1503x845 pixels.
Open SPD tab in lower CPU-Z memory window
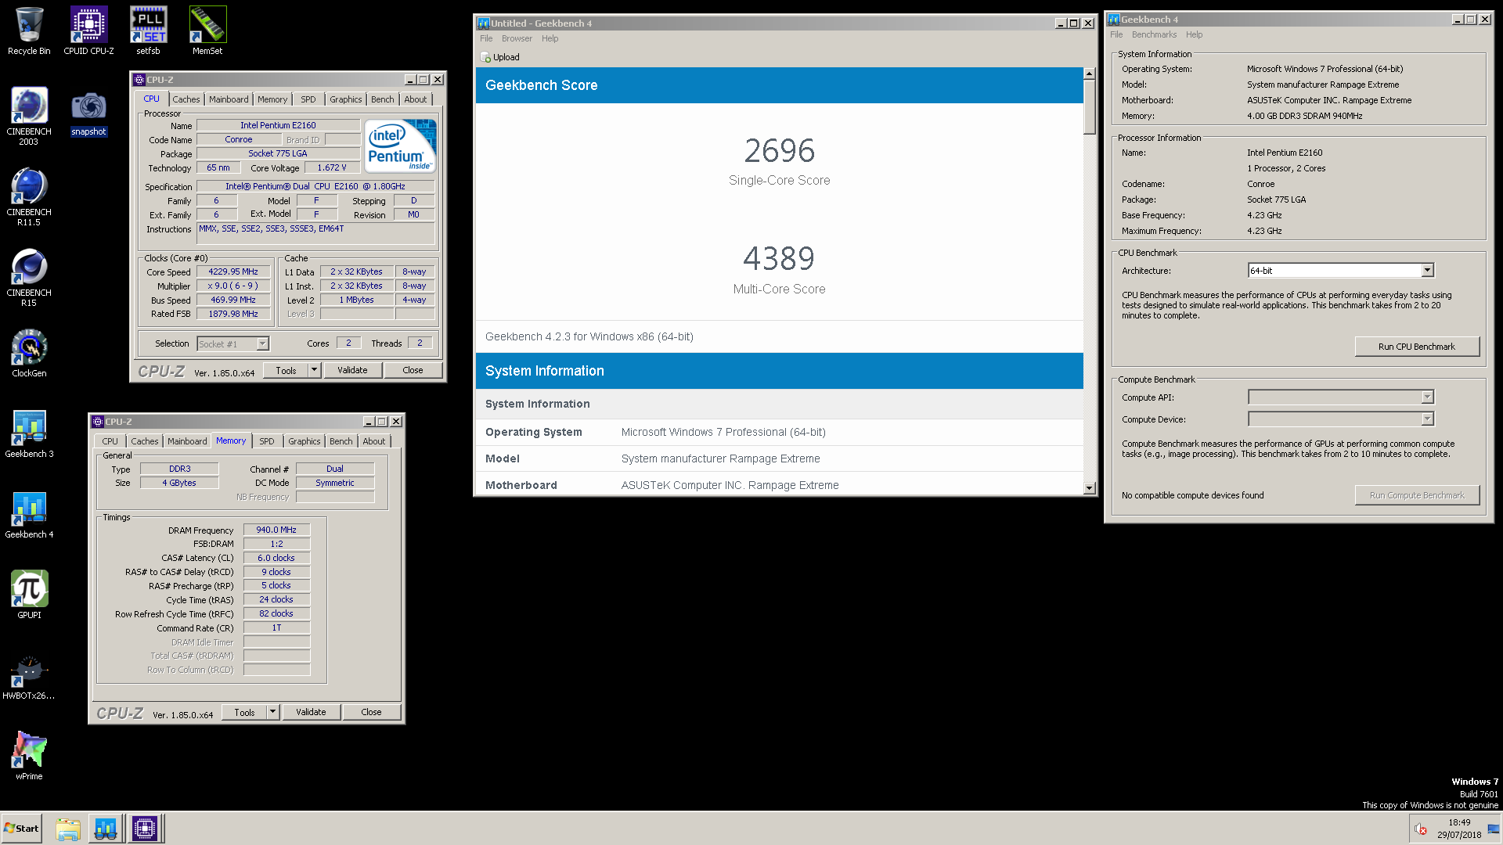267,441
